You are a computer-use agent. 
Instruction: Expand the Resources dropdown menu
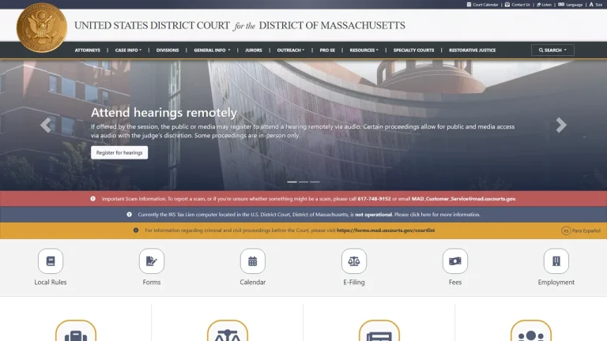(364, 51)
